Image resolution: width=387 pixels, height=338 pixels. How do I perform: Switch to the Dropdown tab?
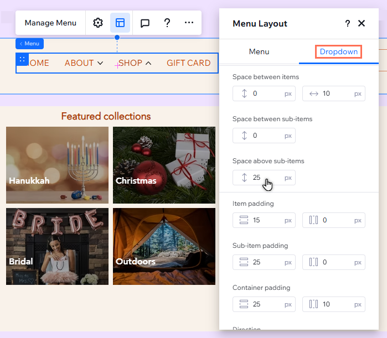tap(339, 51)
